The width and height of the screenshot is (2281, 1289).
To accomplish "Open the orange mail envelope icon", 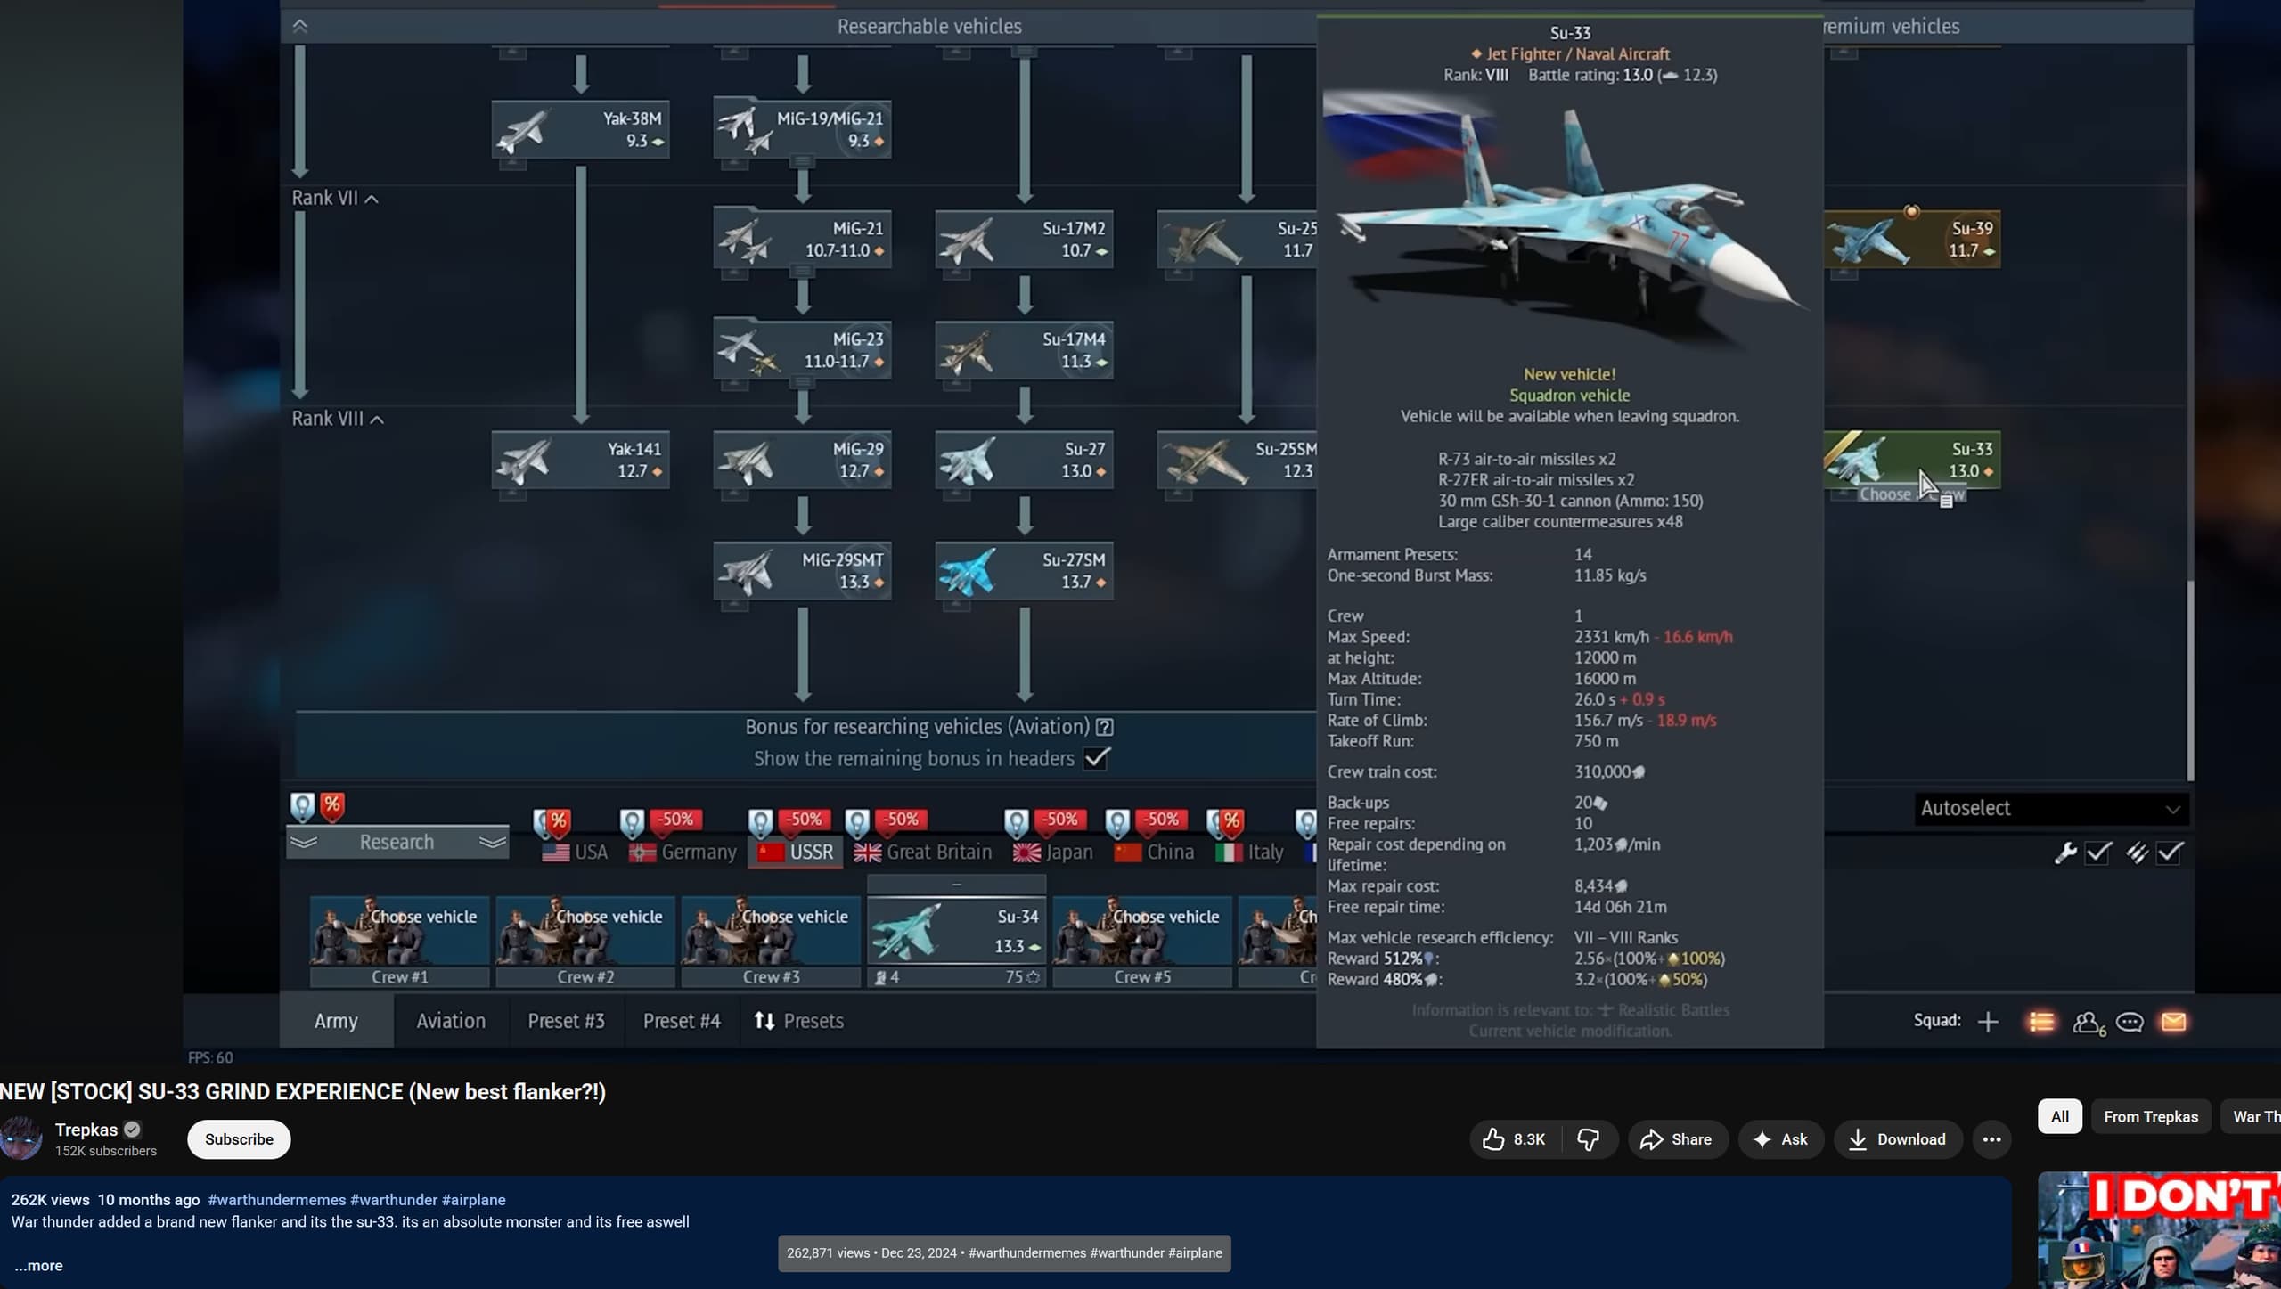I will (x=2173, y=1022).
